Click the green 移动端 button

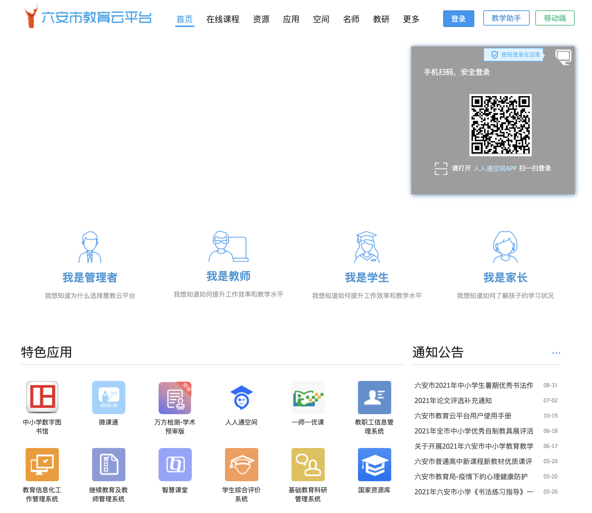555,18
